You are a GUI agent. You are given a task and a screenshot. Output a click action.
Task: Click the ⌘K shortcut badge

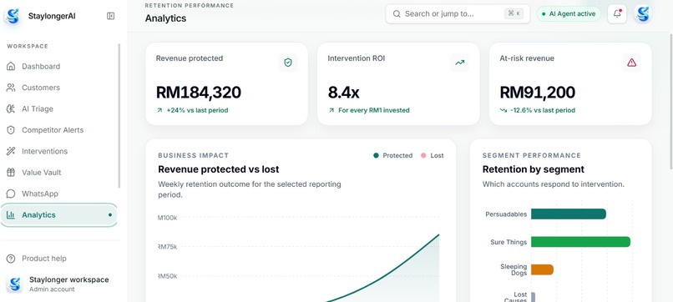pyautogui.click(x=514, y=13)
